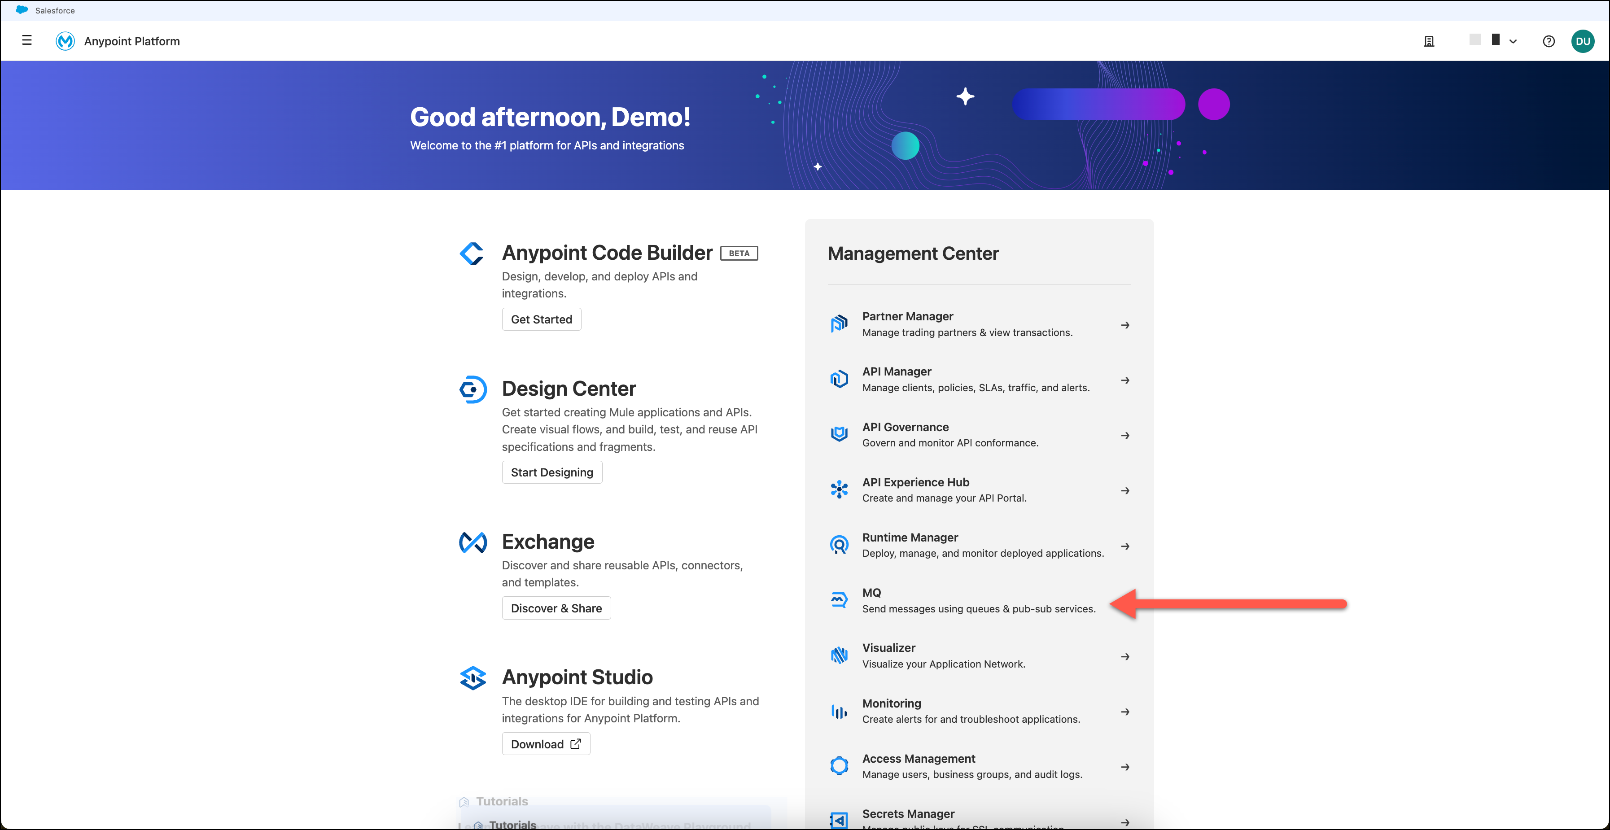Download Anypoint Studio
Viewport: 1610px width, 830px height.
click(x=546, y=744)
